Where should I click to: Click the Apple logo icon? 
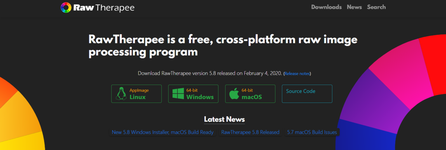(x=234, y=94)
